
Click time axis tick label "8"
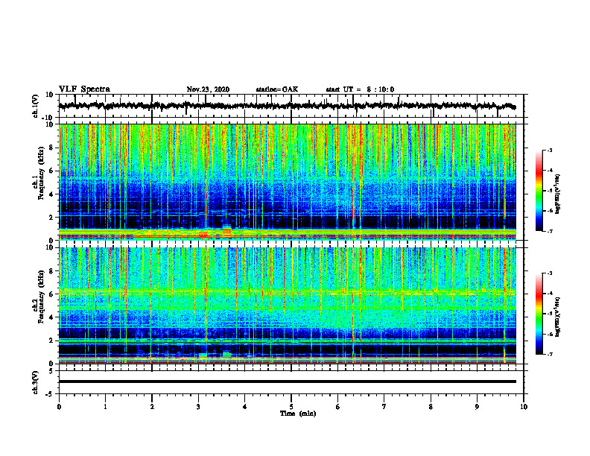click(x=431, y=407)
